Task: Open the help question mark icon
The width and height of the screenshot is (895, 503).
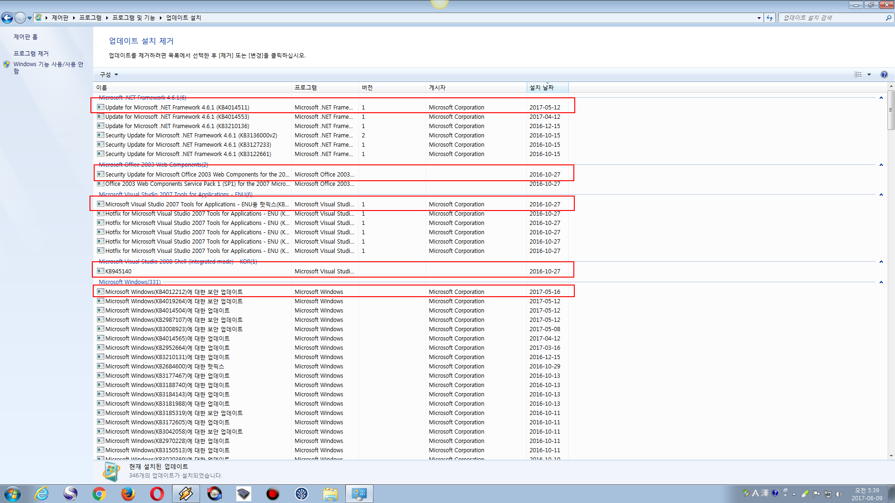Action: point(884,75)
